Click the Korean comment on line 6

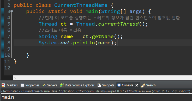tap(60, 30)
